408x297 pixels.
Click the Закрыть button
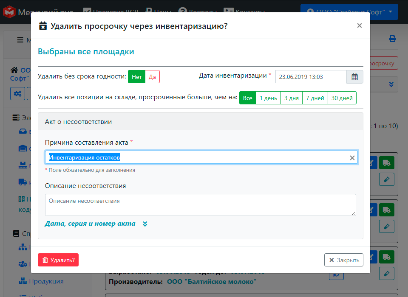343,260
